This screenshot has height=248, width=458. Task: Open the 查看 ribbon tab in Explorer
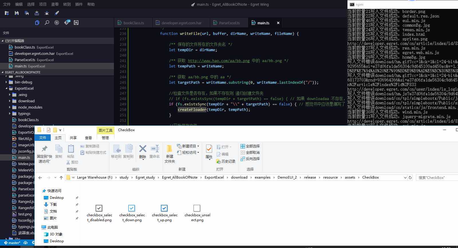[x=88, y=138]
